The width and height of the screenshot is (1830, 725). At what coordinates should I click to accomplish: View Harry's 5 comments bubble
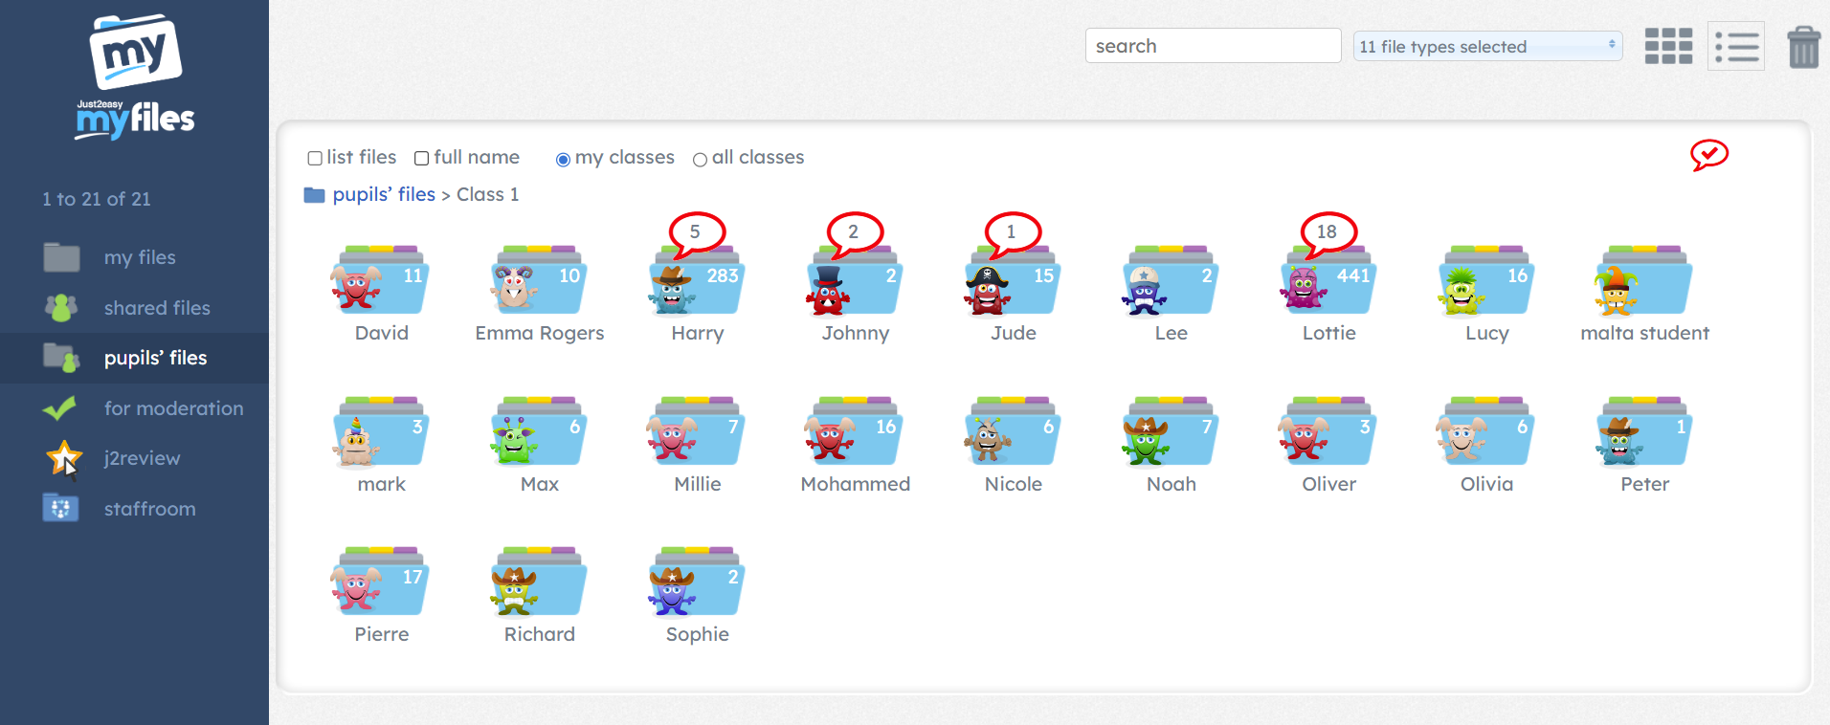pyautogui.click(x=697, y=232)
